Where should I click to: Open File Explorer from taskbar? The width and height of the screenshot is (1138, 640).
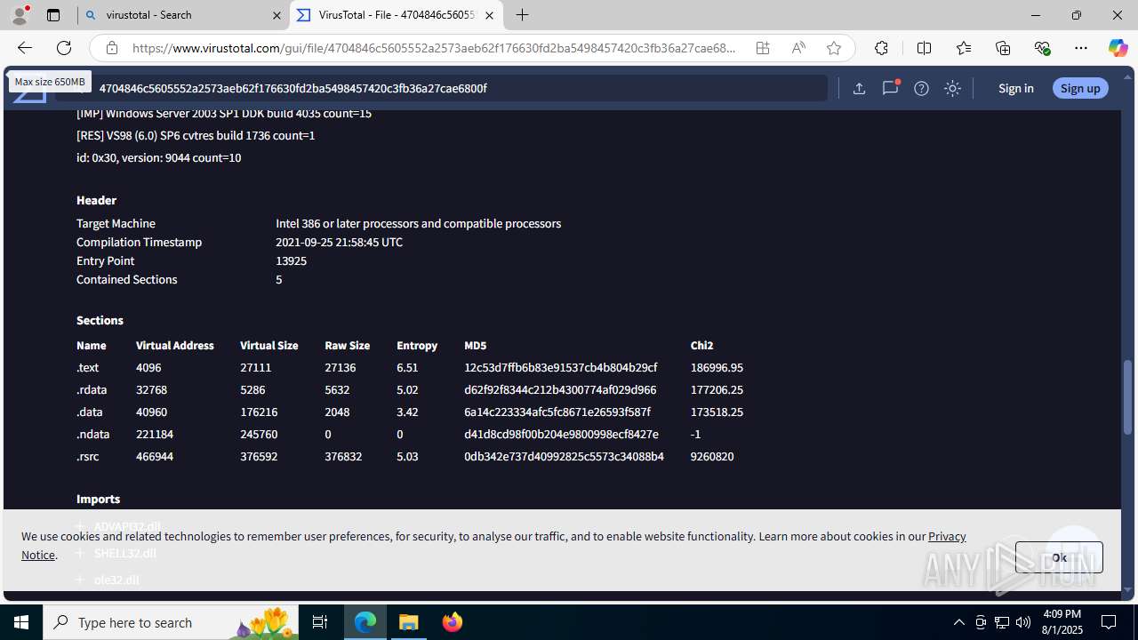click(x=409, y=622)
